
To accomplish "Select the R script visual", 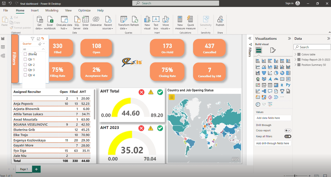I will [x=282, y=85].
